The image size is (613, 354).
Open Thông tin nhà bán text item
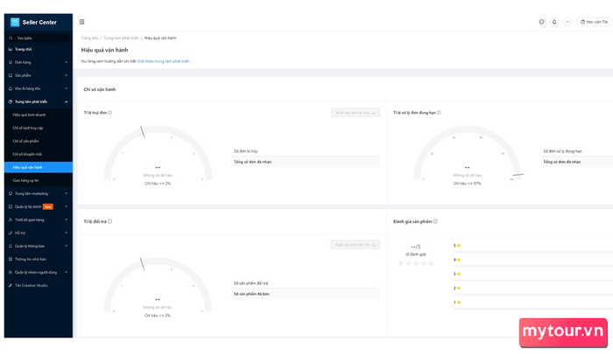31,259
